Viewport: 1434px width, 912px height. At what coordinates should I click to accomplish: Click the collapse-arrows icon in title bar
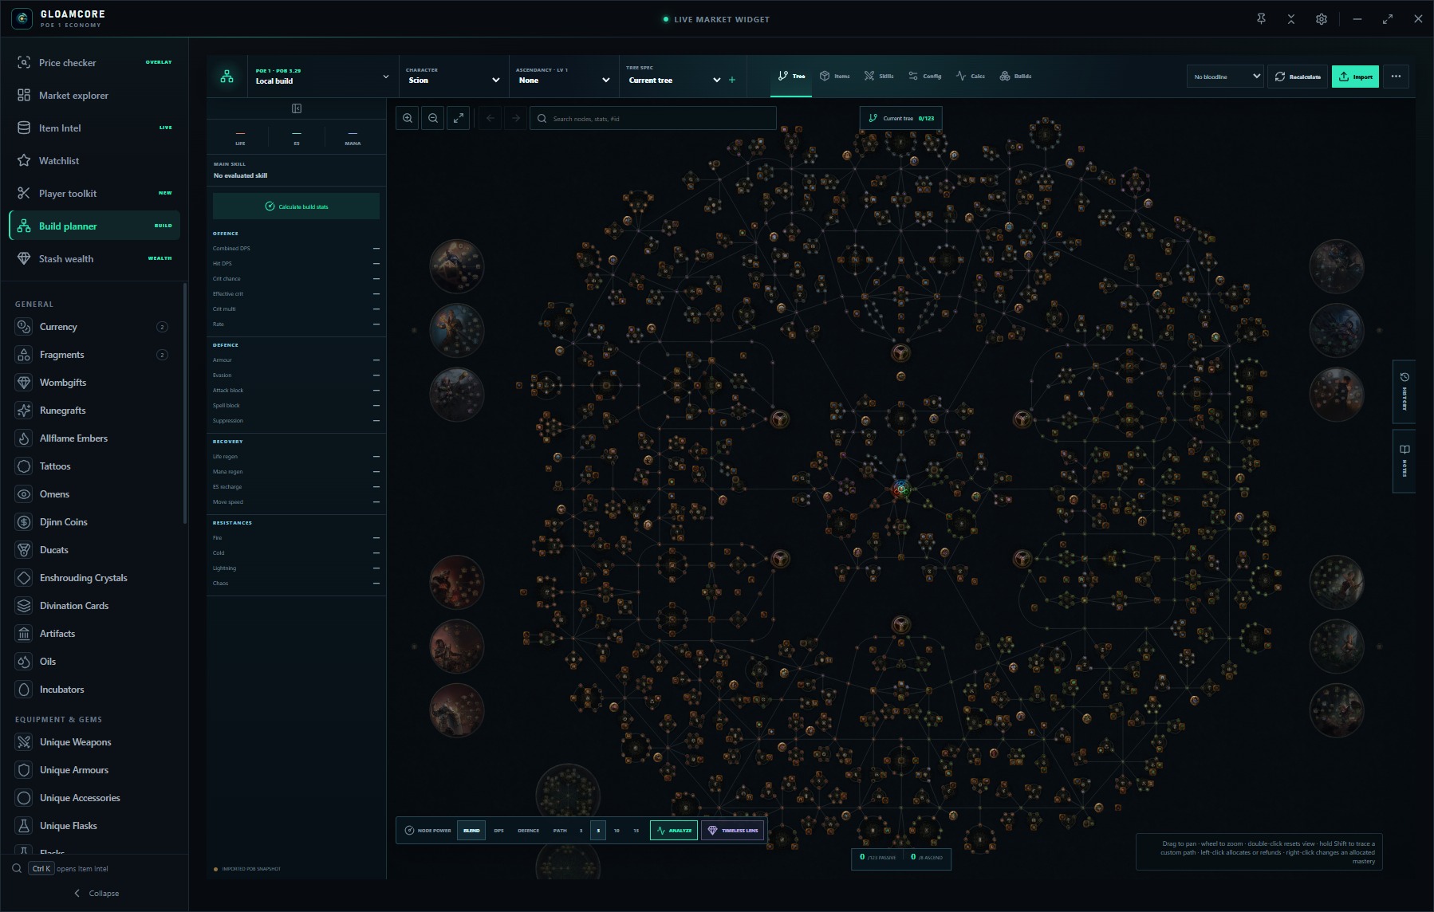(x=1291, y=19)
